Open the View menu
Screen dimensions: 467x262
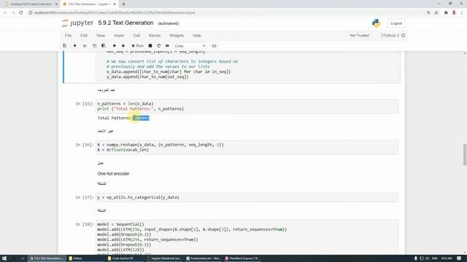tap(101, 36)
